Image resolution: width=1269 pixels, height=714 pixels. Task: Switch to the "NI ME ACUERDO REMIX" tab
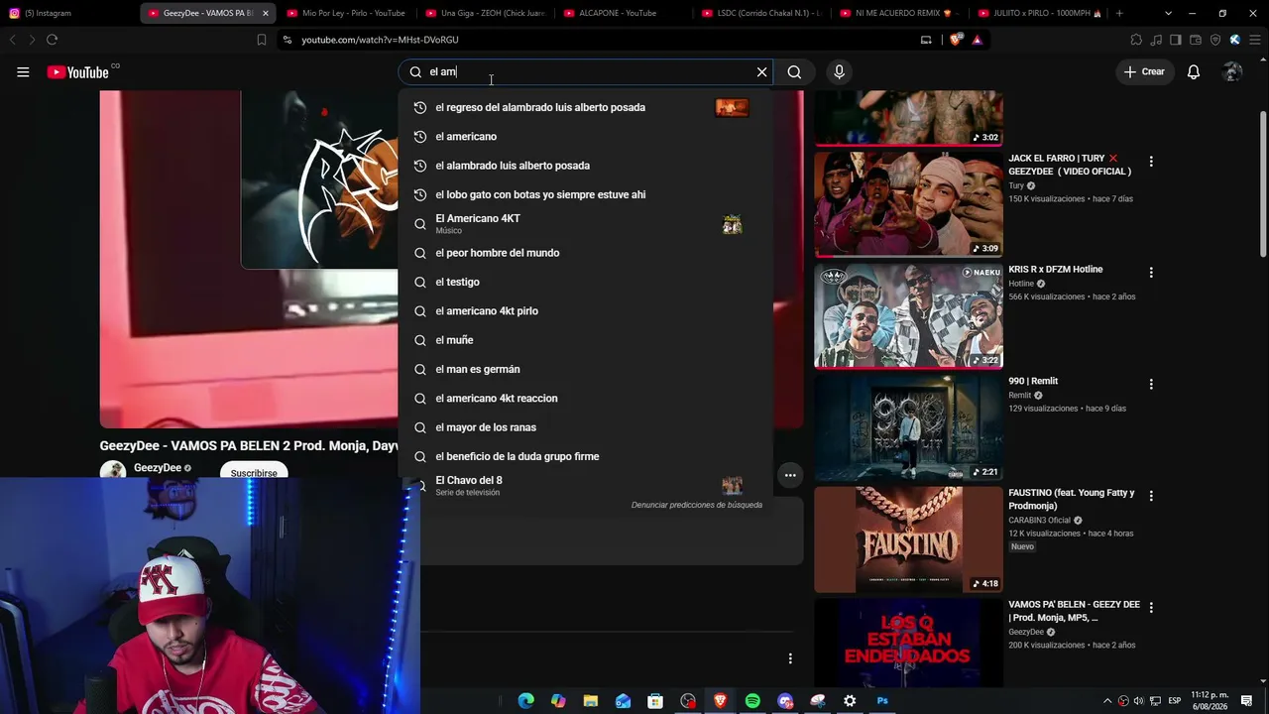pos(900,13)
